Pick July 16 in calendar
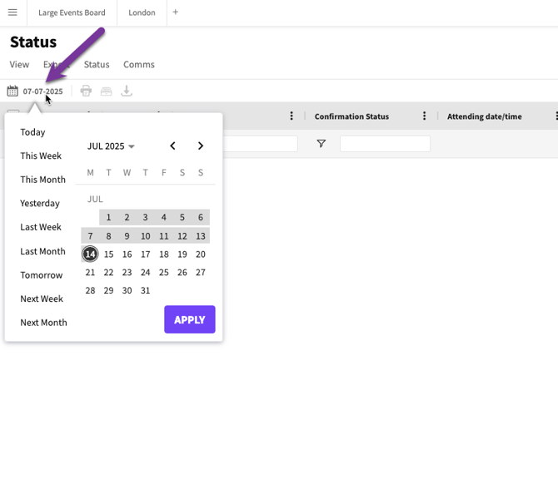The image size is (558, 484). click(x=127, y=254)
